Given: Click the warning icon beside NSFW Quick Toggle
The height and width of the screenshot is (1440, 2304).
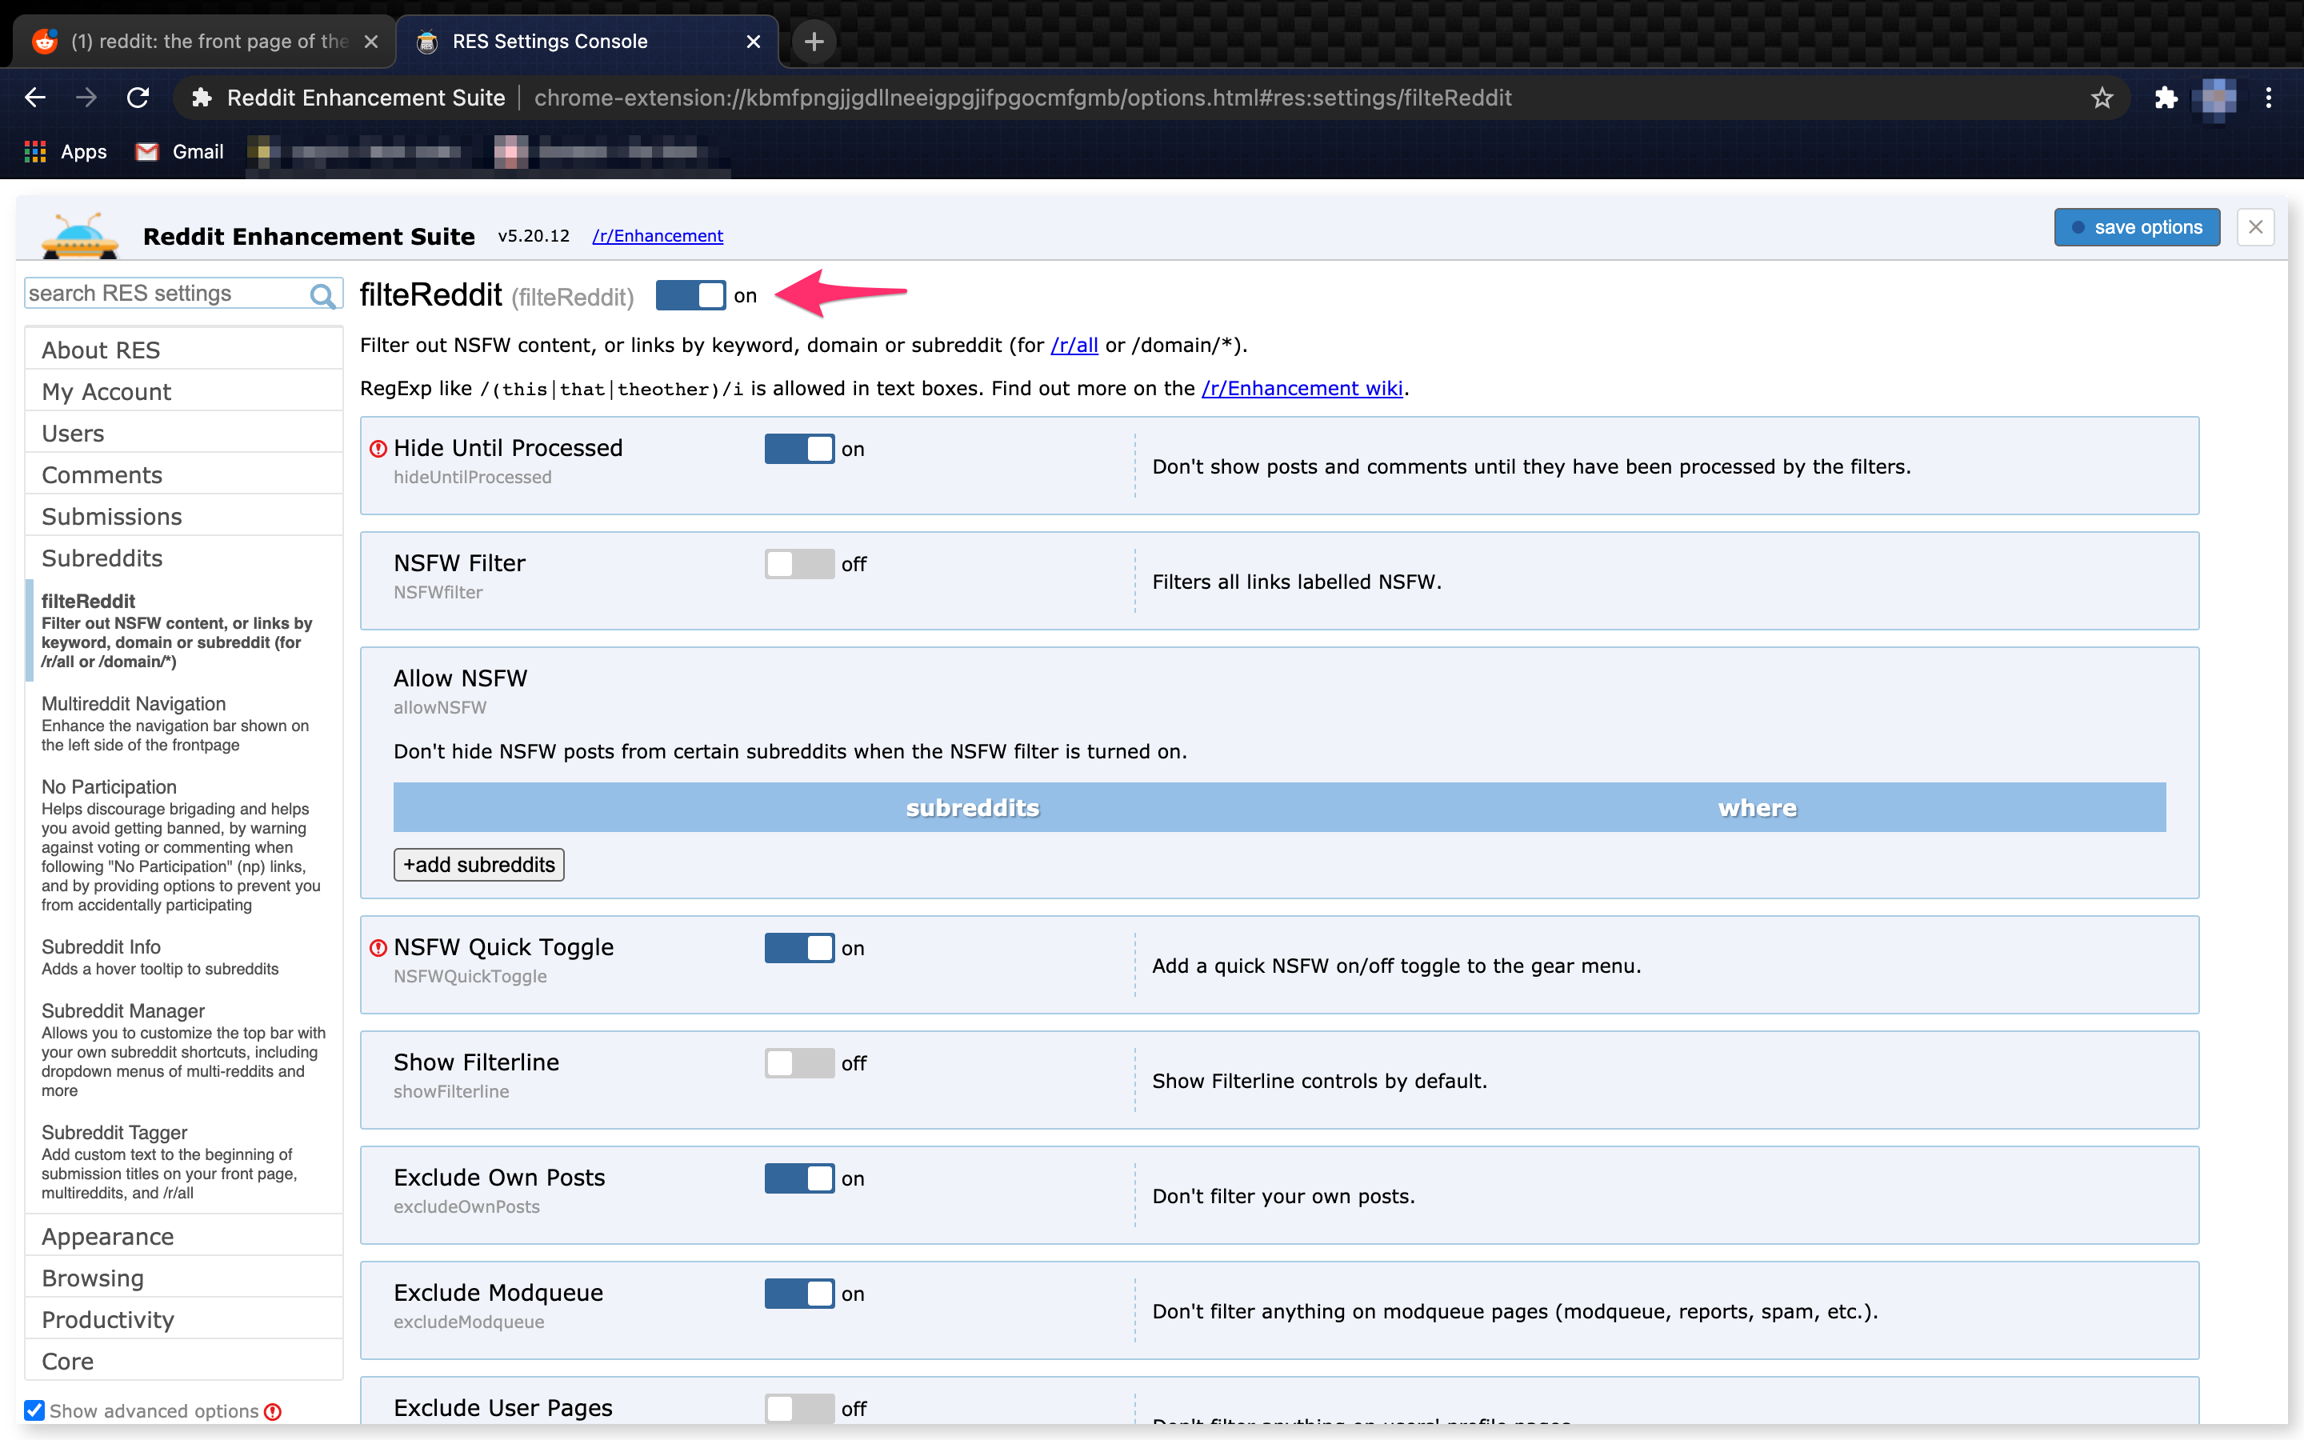Looking at the screenshot, I should point(378,948).
